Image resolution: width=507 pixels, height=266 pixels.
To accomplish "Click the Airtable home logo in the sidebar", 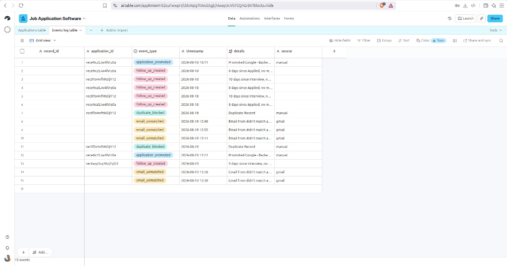I will pos(7,18).
